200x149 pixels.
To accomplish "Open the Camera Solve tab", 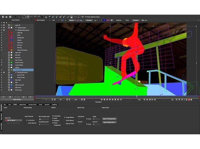I will click(33, 104).
